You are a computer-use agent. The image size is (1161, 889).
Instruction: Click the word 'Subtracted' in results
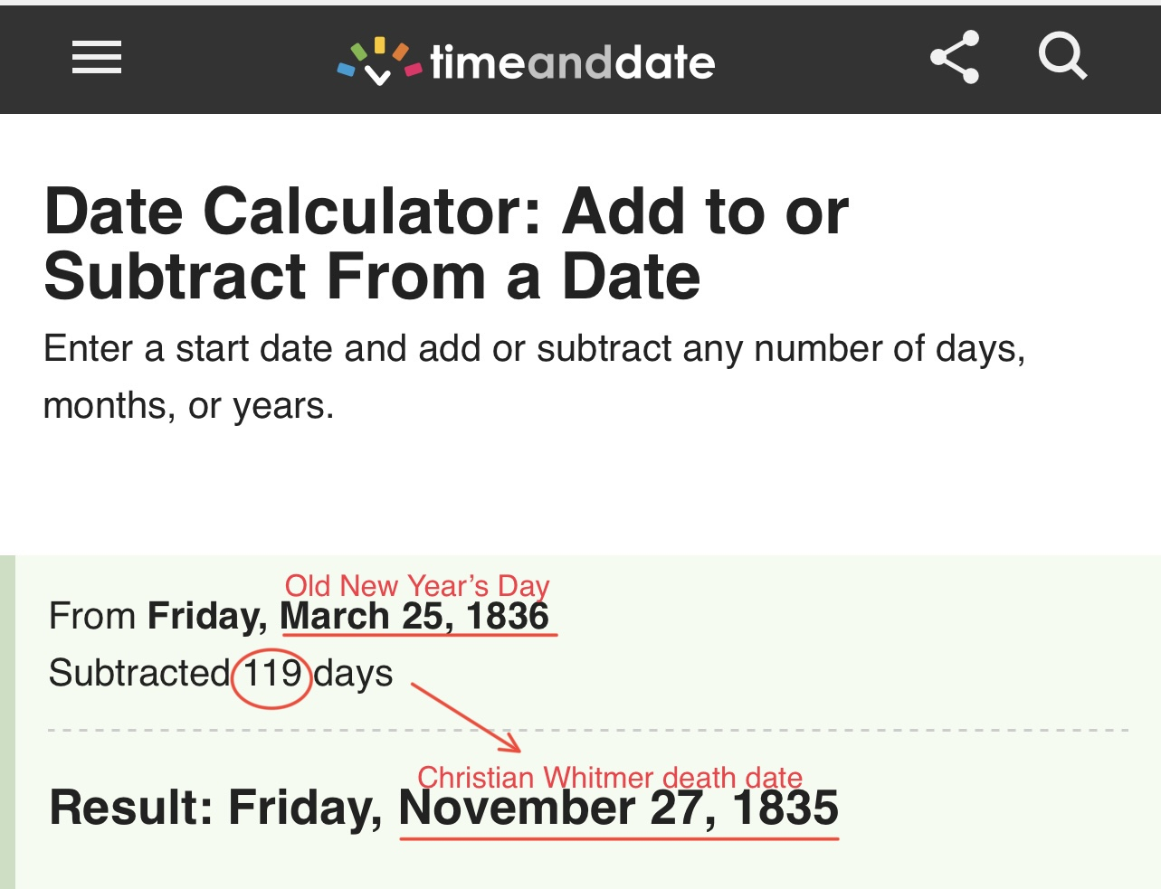139,674
